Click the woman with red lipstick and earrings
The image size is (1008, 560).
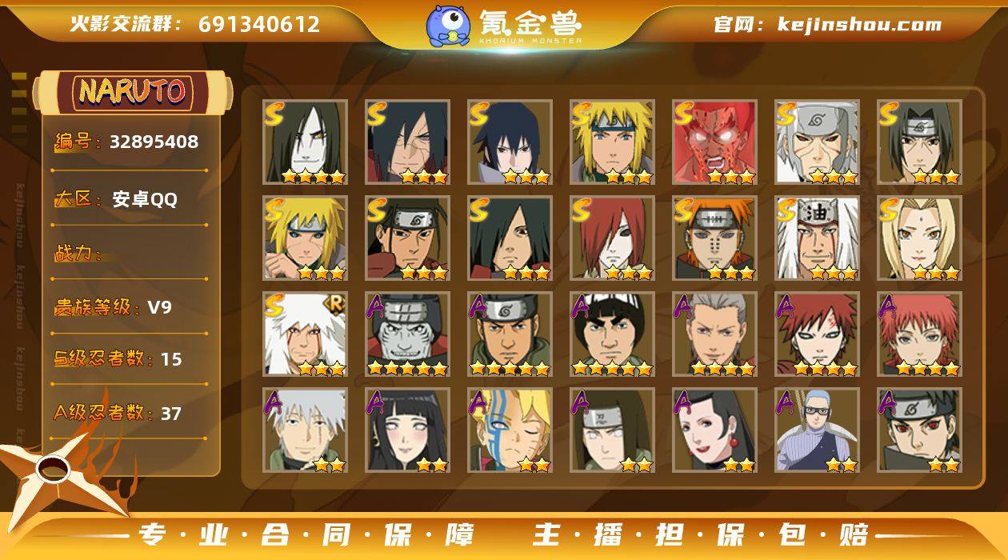[x=714, y=430]
